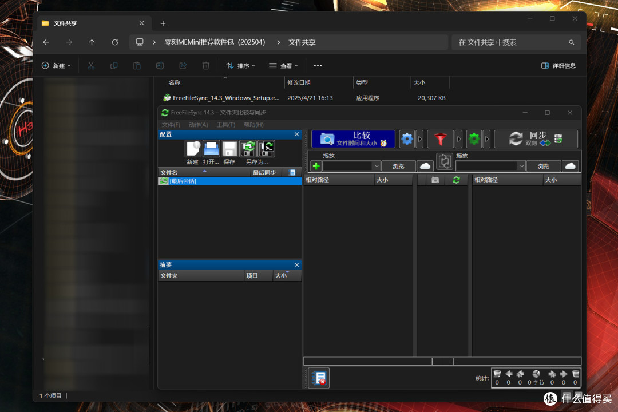Click the Save as batch job icon
This screenshot has height=412, width=618.
coord(267,149)
